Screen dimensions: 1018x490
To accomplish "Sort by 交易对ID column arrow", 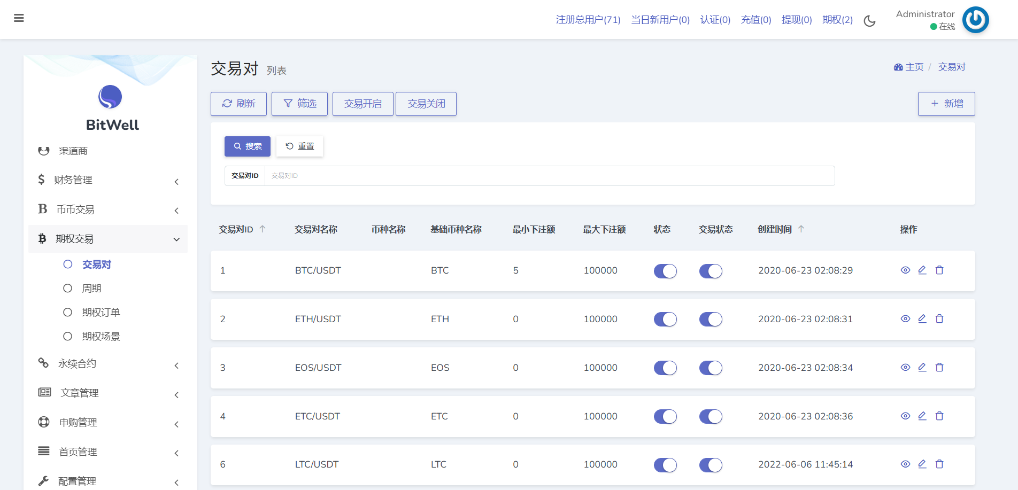I will tap(263, 229).
